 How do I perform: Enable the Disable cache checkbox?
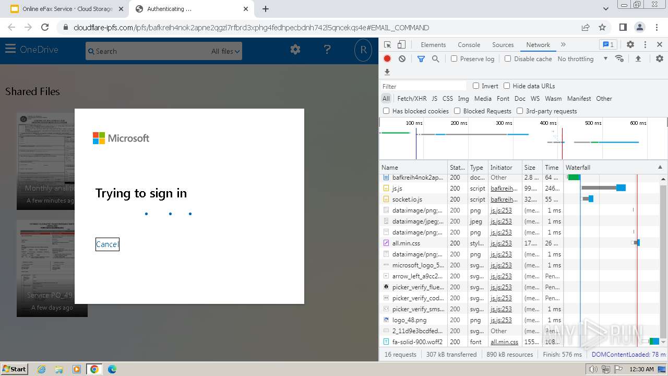click(x=508, y=59)
